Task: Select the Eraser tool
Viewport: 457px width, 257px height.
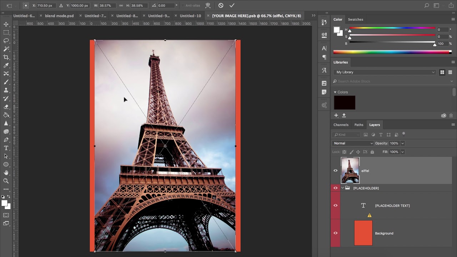Action: coord(6,107)
